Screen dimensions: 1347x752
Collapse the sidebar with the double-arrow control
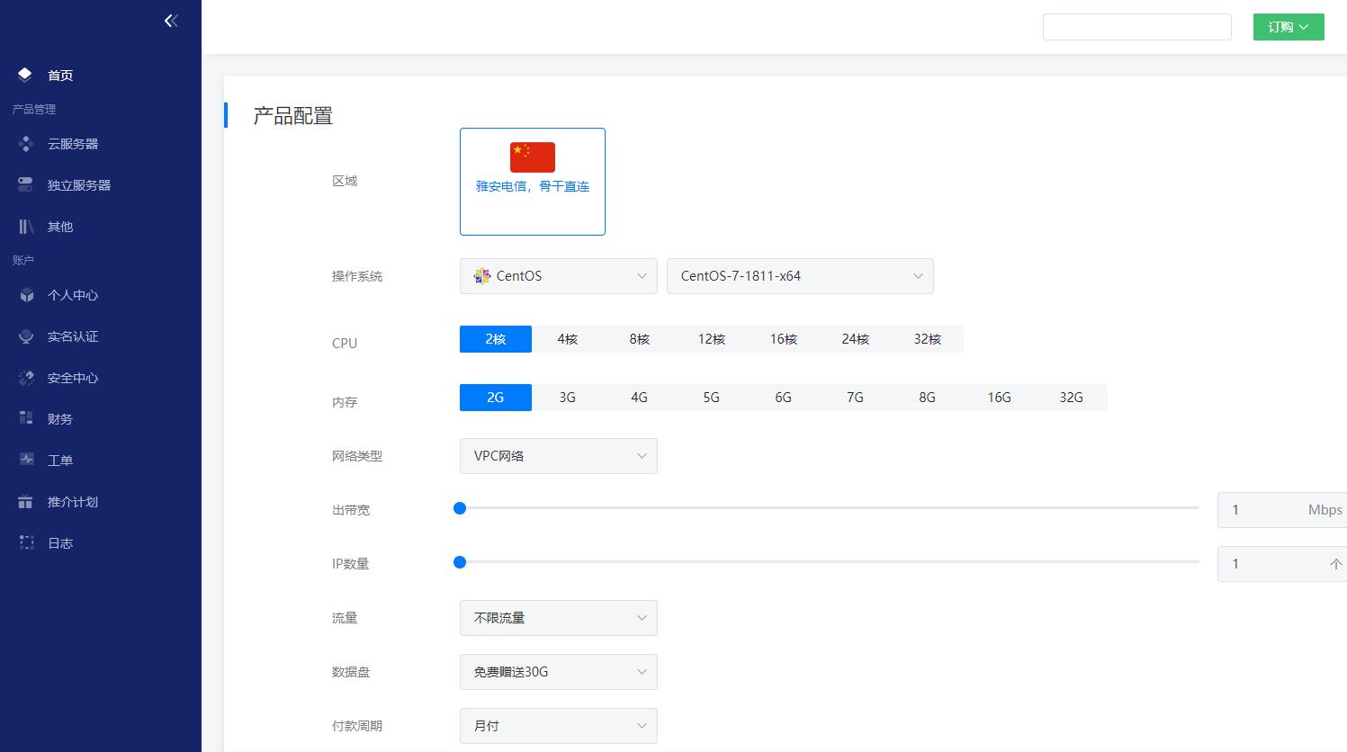(x=171, y=20)
